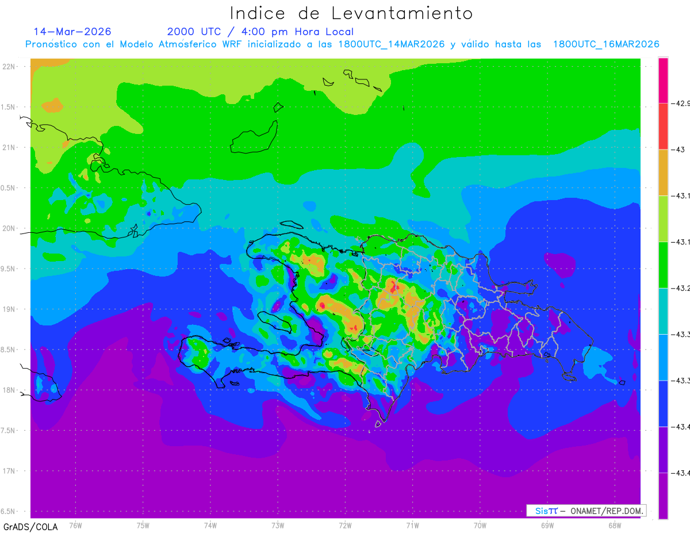Select the bottom purple colorbar swatch
Screen dimensions: 690x533
pos(663,496)
